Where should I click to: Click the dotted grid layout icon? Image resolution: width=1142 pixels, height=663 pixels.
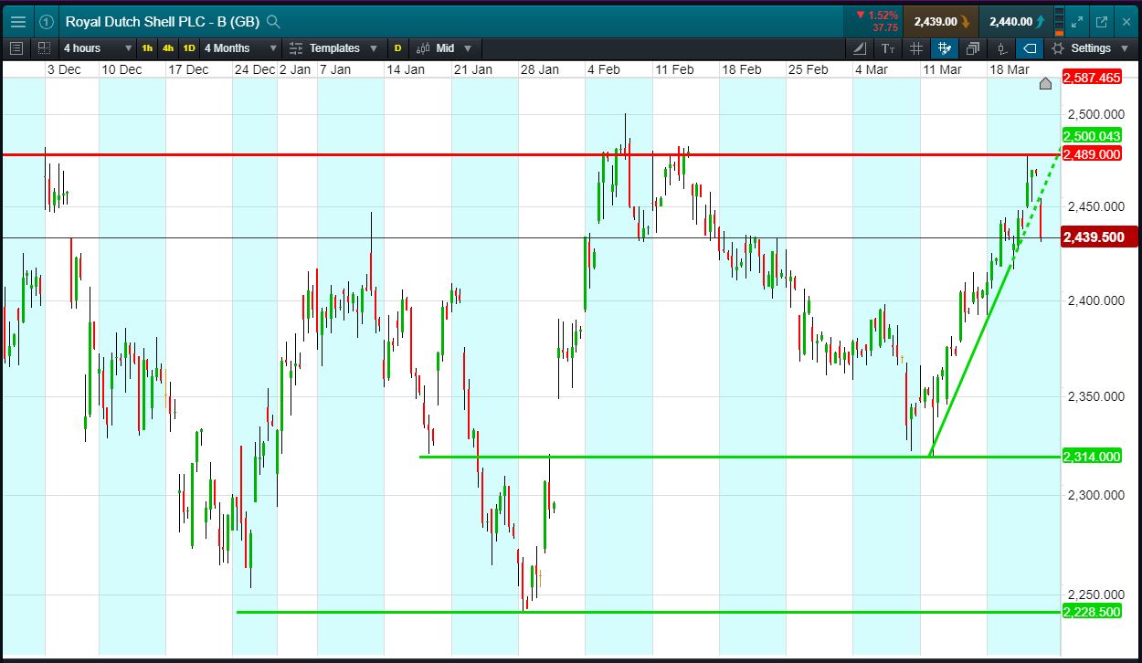click(x=45, y=47)
